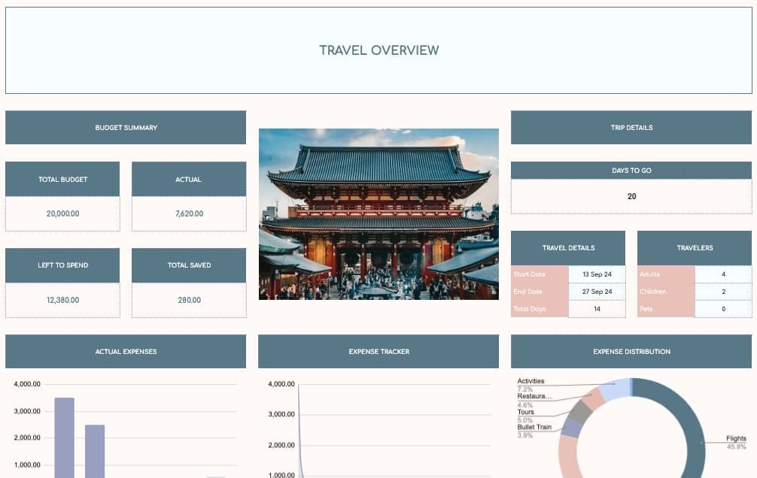Select the days to go value 20

tap(631, 196)
